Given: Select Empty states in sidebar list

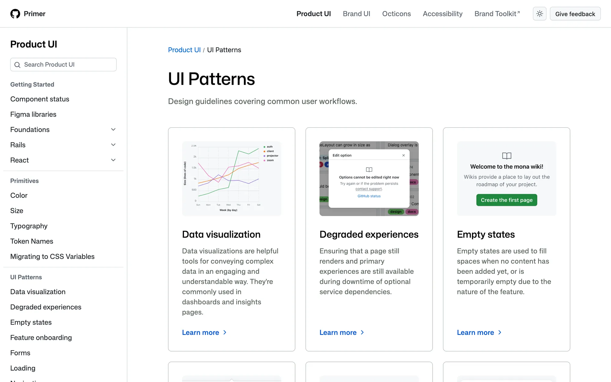Looking at the screenshot, I should pos(31,322).
